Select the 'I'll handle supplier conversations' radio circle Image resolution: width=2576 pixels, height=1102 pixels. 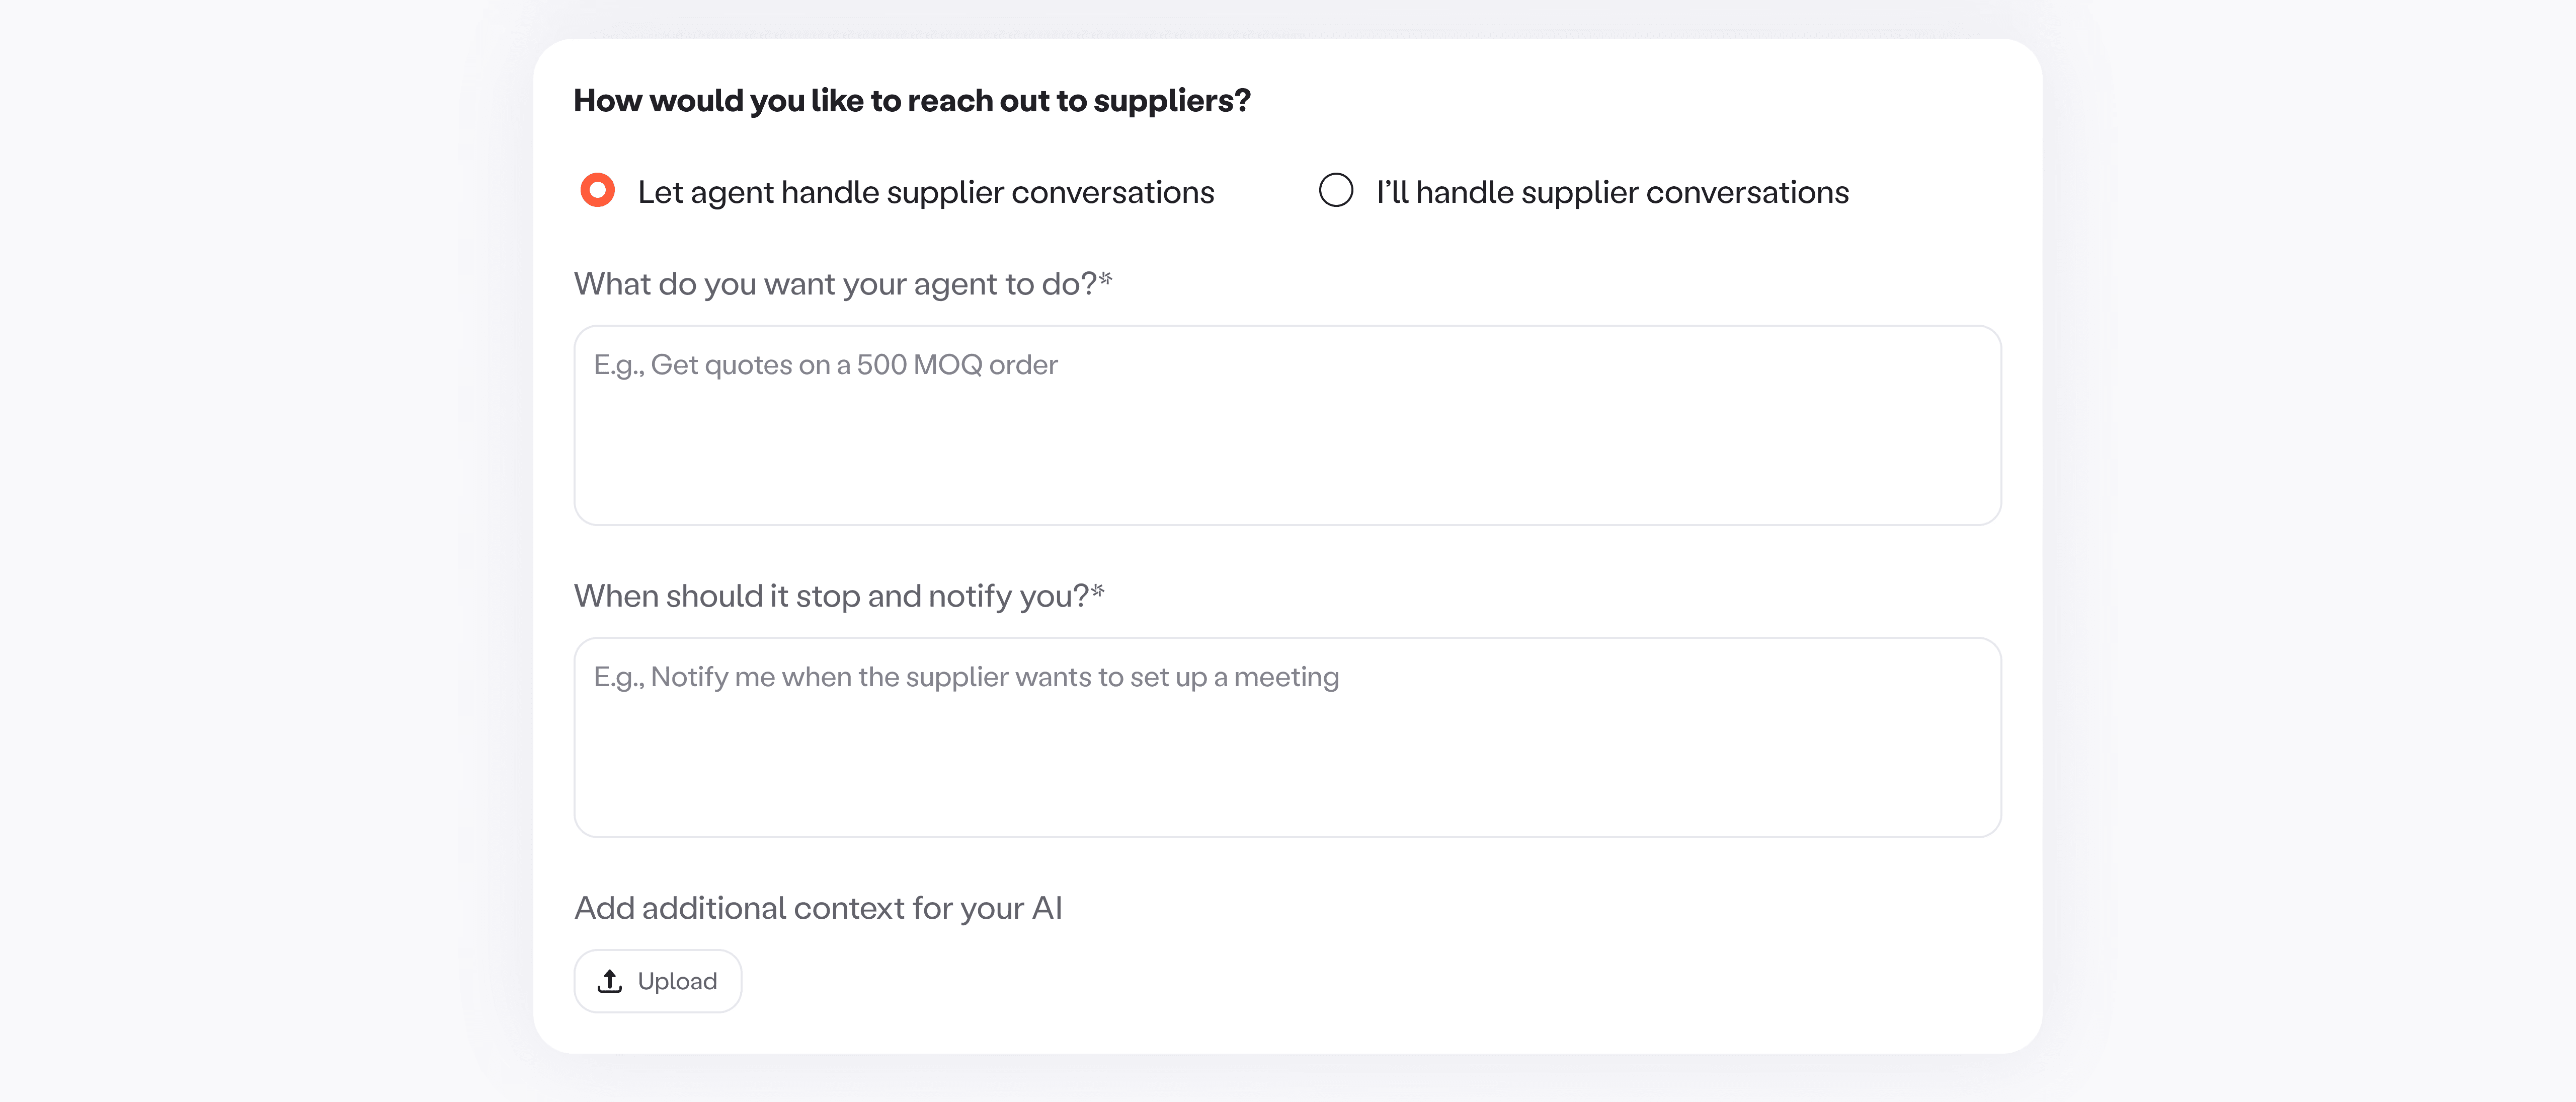[x=1335, y=190]
